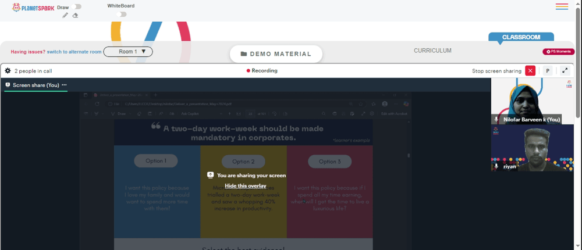Open Screen share three-dots options
Viewport: 582px width, 250px height.
point(64,85)
